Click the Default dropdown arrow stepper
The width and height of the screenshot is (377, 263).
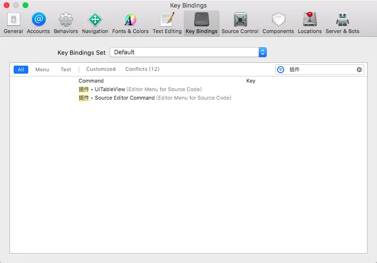(262, 52)
